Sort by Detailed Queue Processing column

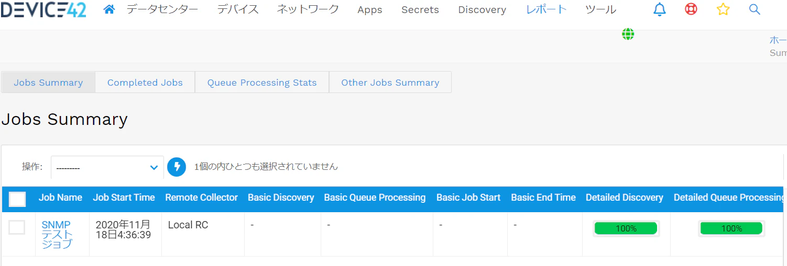coord(729,198)
